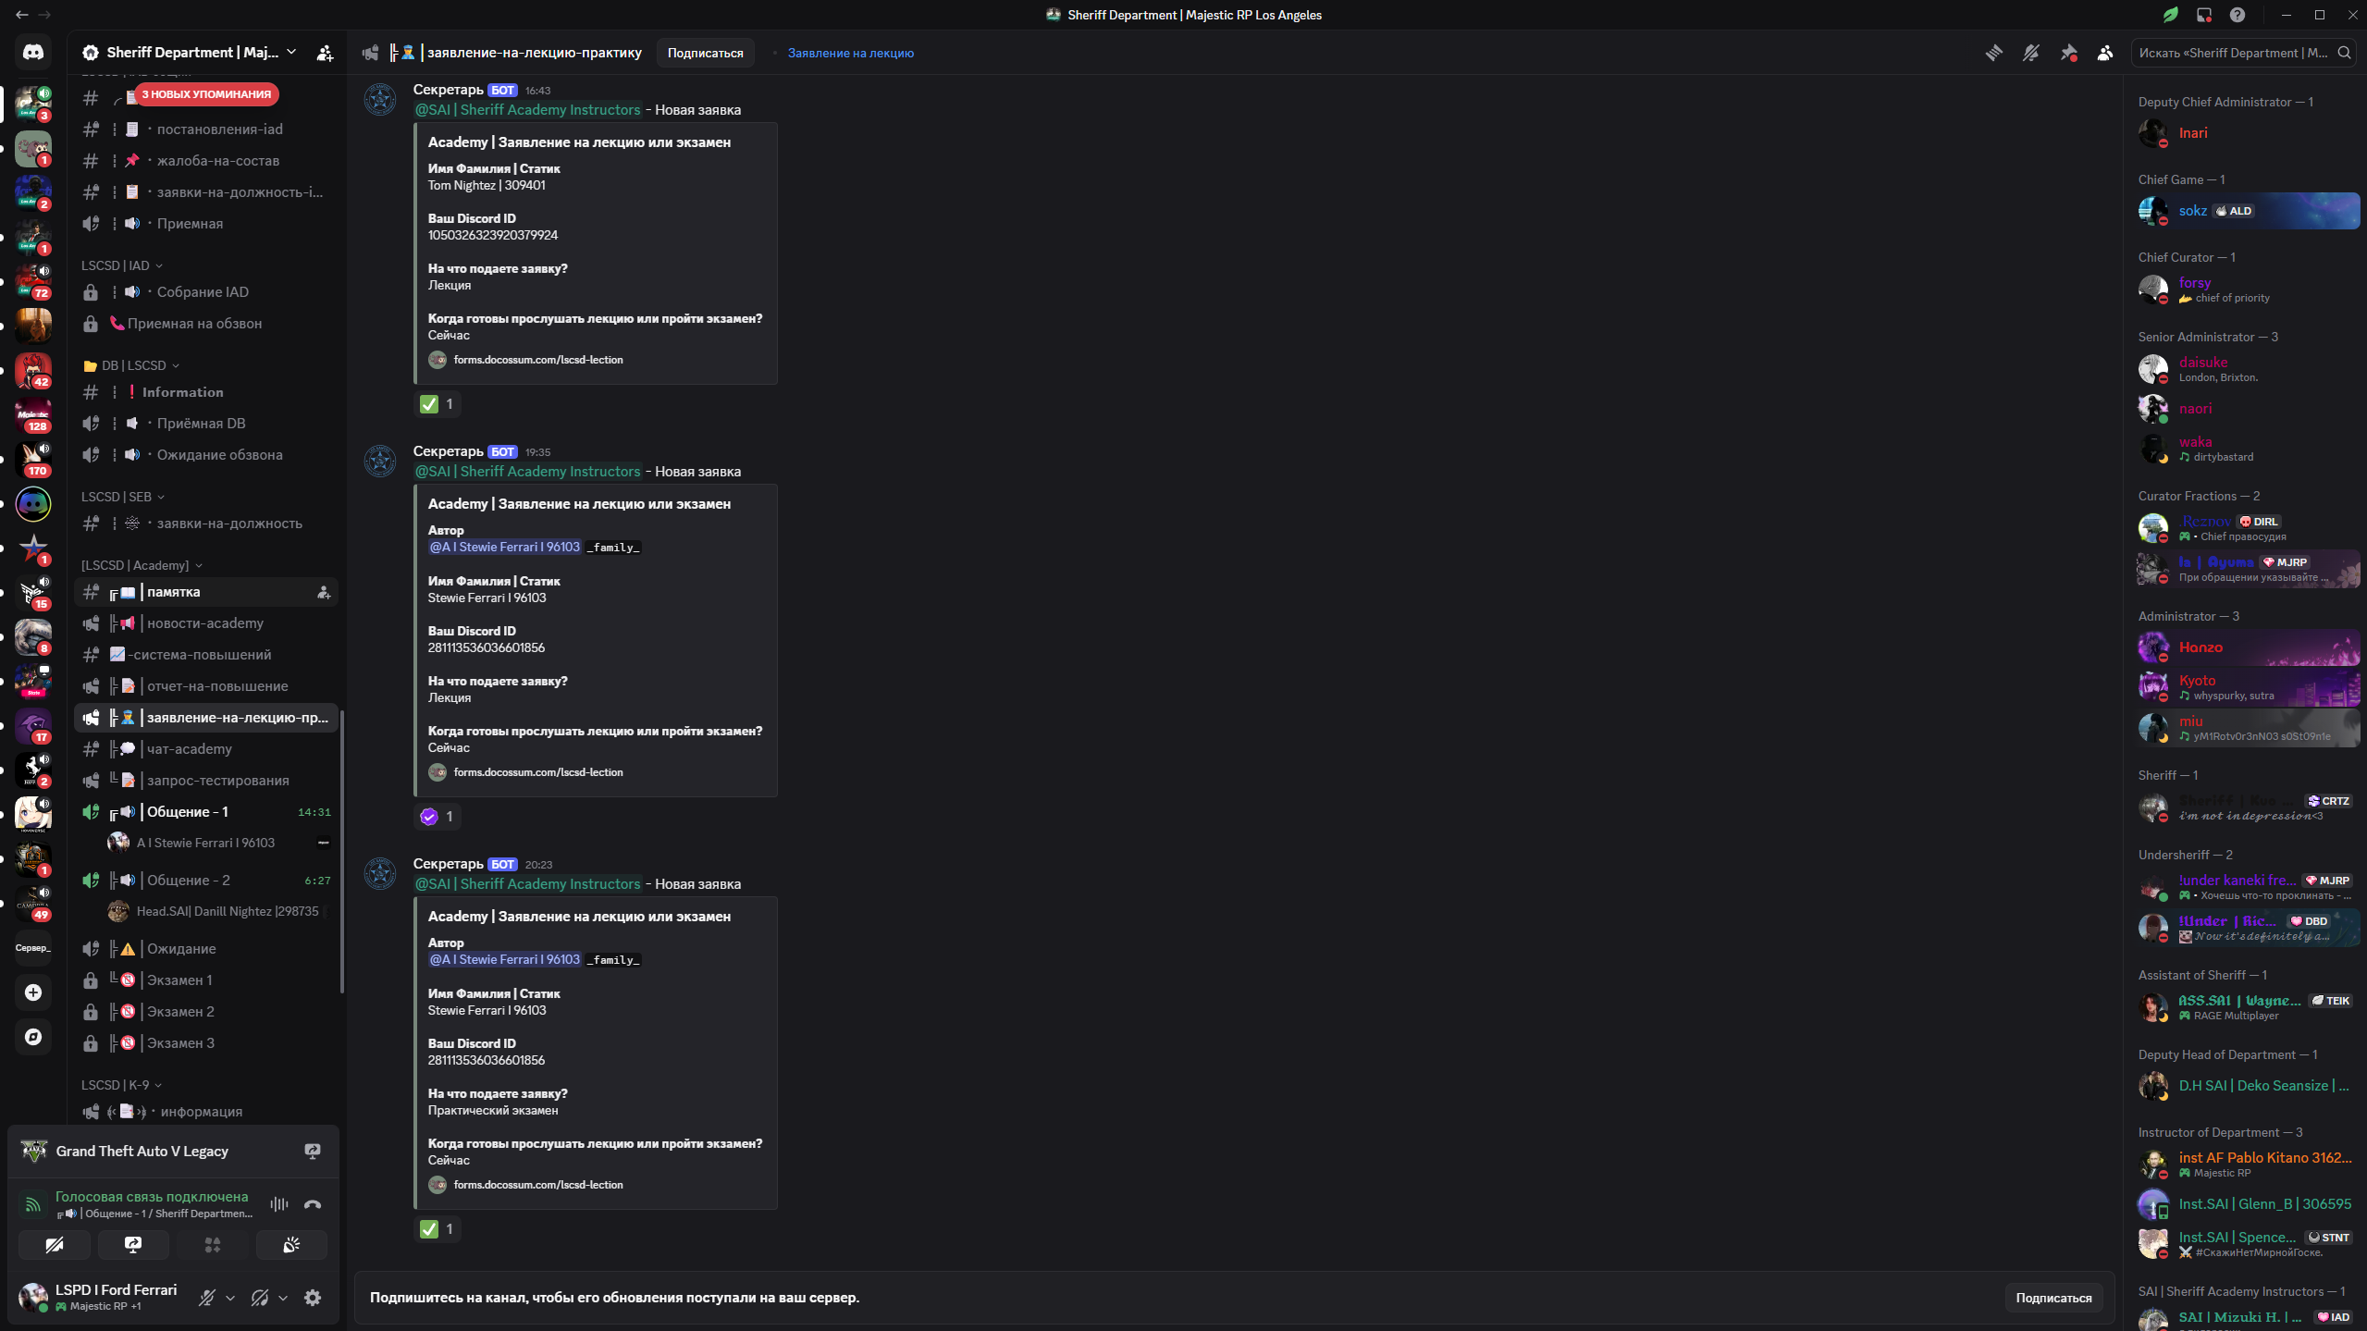
Task: Toggle camera on in voice panel
Action: pyautogui.click(x=55, y=1245)
